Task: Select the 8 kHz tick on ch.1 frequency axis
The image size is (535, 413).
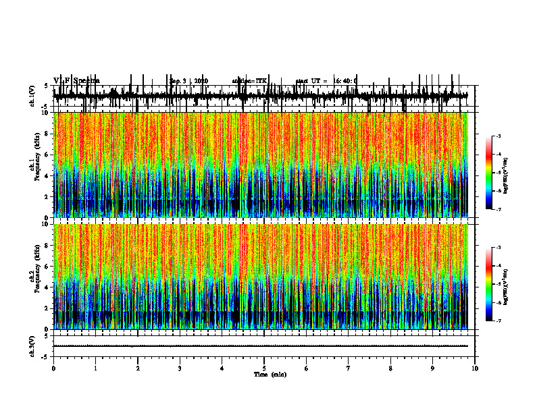Action: 47,134
